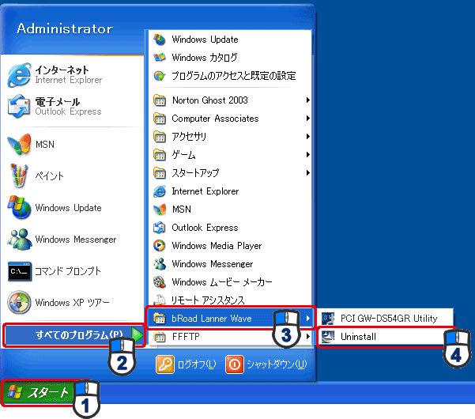
Task: Expand the Computer Associates submenu arrow
Action: pyautogui.click(x=307, y=118)
